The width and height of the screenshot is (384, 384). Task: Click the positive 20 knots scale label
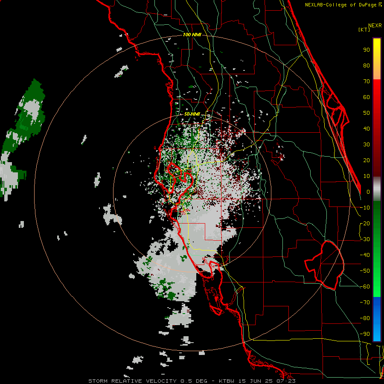pos(367,160)
